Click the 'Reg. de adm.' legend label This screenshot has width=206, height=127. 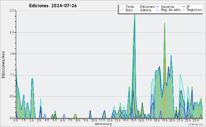[171, 10]
